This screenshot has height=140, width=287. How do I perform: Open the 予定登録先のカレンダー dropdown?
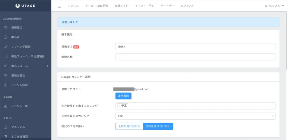point(195,116)
